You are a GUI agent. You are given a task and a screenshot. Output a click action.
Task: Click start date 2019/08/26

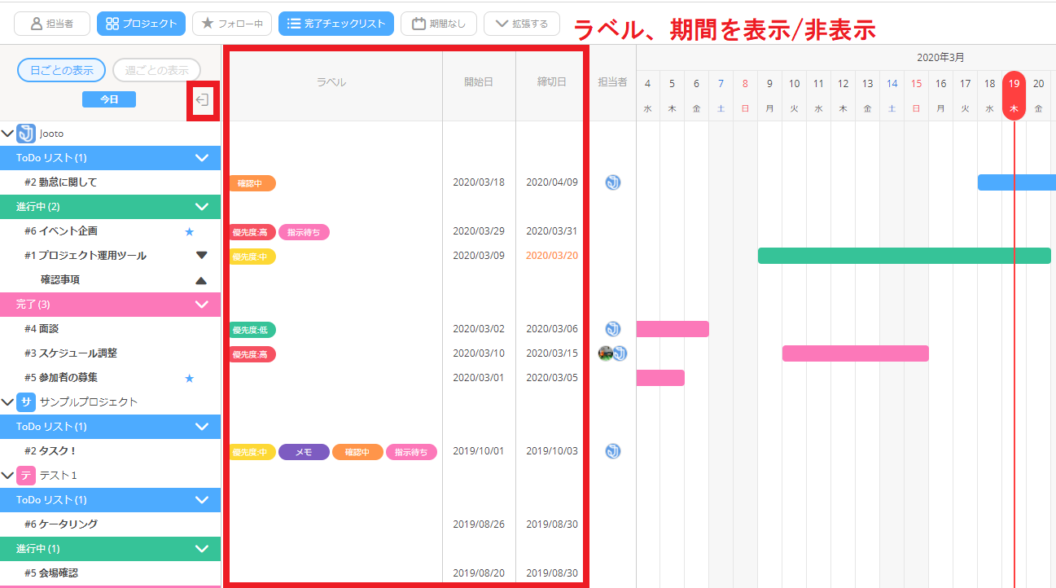tap(479, 524)
